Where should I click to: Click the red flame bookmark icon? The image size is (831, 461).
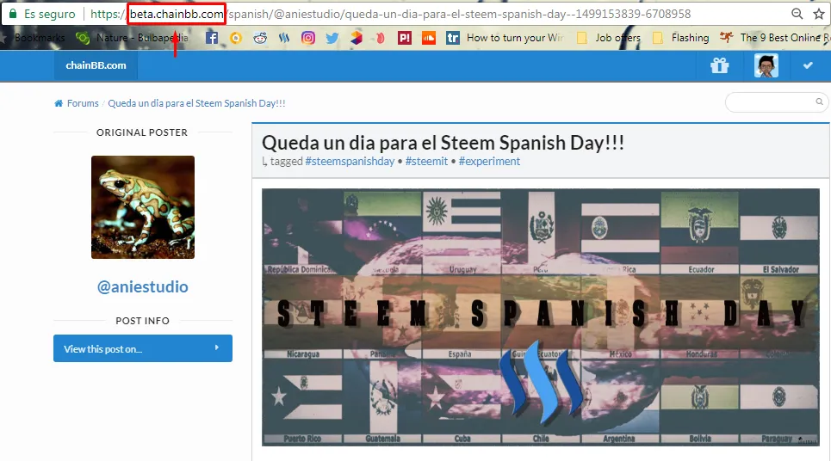pos(381,38)
